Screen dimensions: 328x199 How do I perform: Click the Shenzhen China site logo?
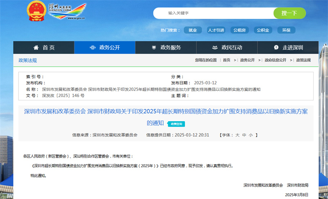(67, 12)
